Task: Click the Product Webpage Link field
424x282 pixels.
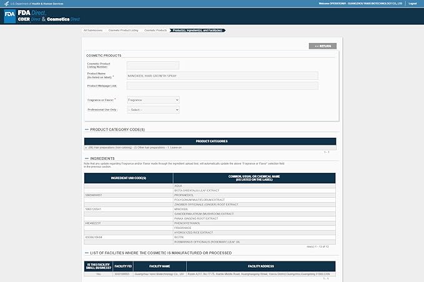Action: pos(222,85)
